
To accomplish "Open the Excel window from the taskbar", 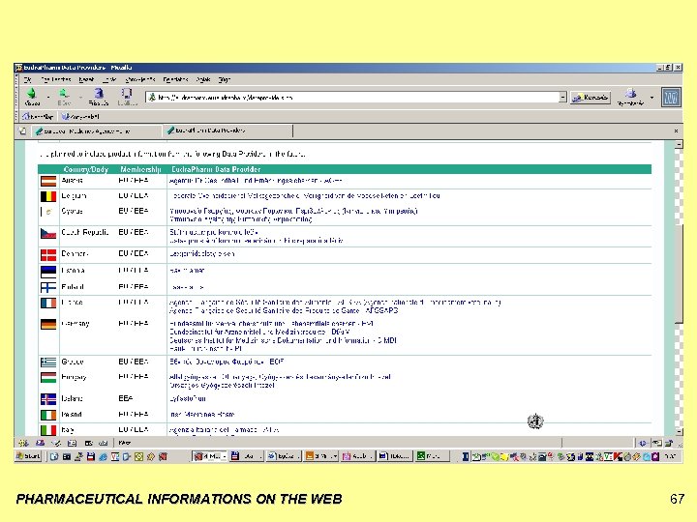I will [432, 456].
